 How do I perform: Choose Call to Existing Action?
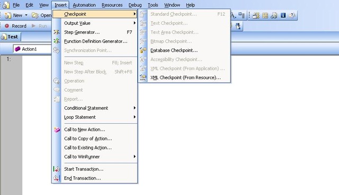(95, 147)
